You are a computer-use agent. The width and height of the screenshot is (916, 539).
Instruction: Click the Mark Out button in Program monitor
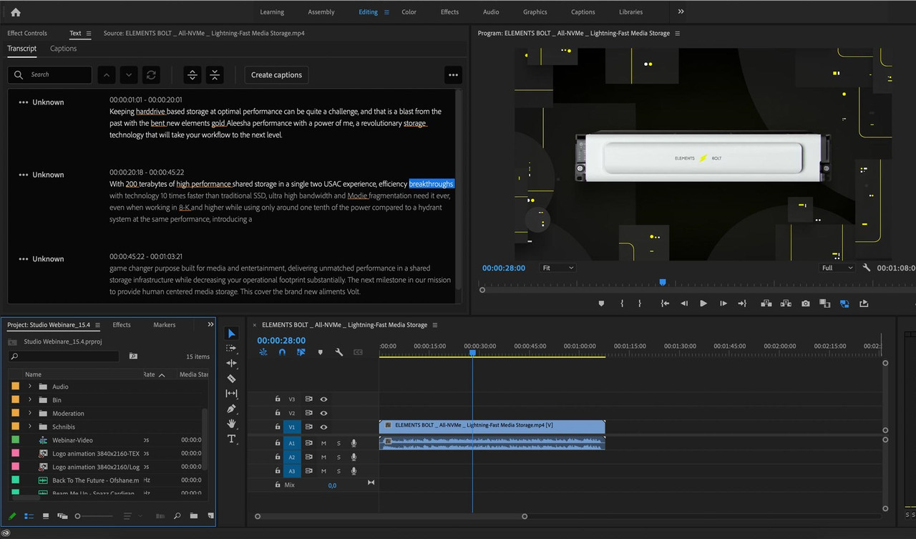click(x=639, y=304)
